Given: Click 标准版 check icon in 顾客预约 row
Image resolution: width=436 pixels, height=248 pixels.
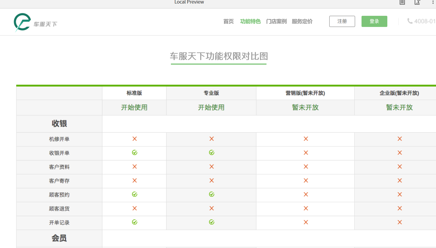Looking at the screenshot, I should (x=135, y=194).
